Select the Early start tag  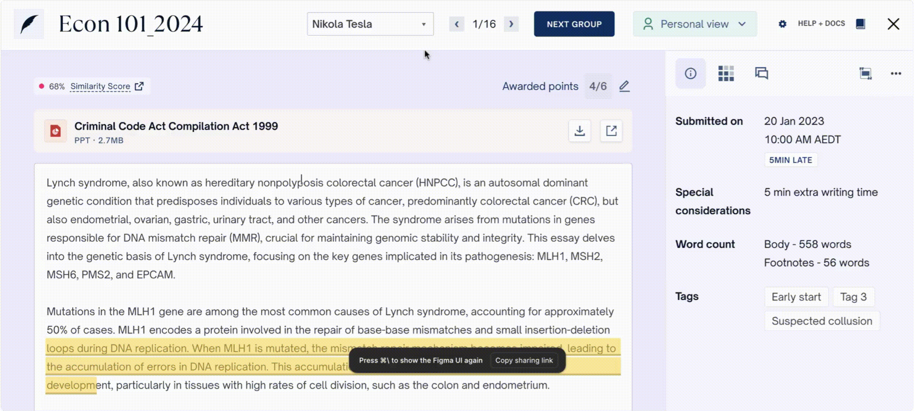tap(796, 297)
